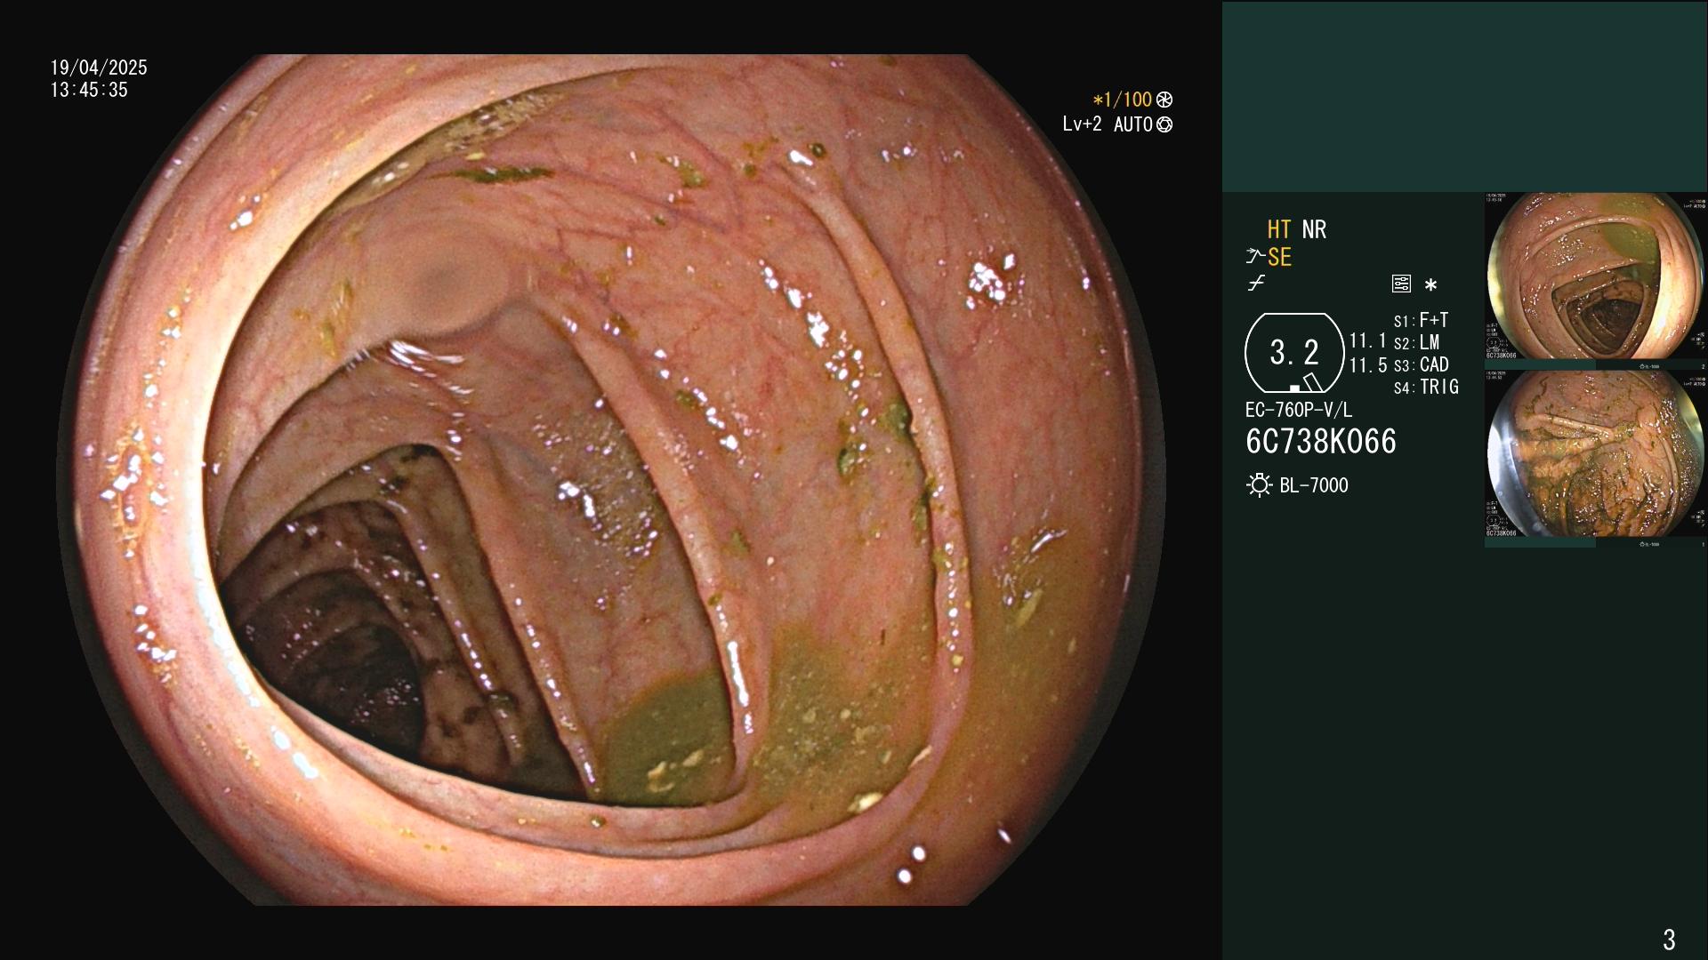Click the 11.1 value beside scope diagram

(1368, 340)
